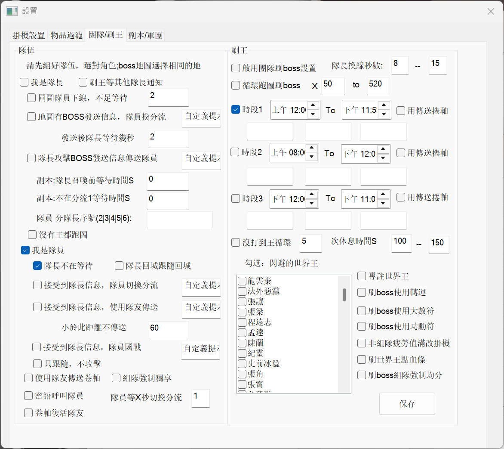Click 自定義提示 button beside 地圖有BOSS發送信息
This screenshot has width=504, height=449.
[202, 118]
